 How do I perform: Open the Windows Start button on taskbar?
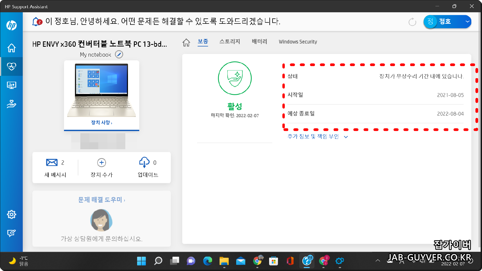coord(141,261)
